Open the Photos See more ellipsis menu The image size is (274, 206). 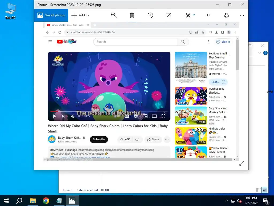click(x=242, y=15)
